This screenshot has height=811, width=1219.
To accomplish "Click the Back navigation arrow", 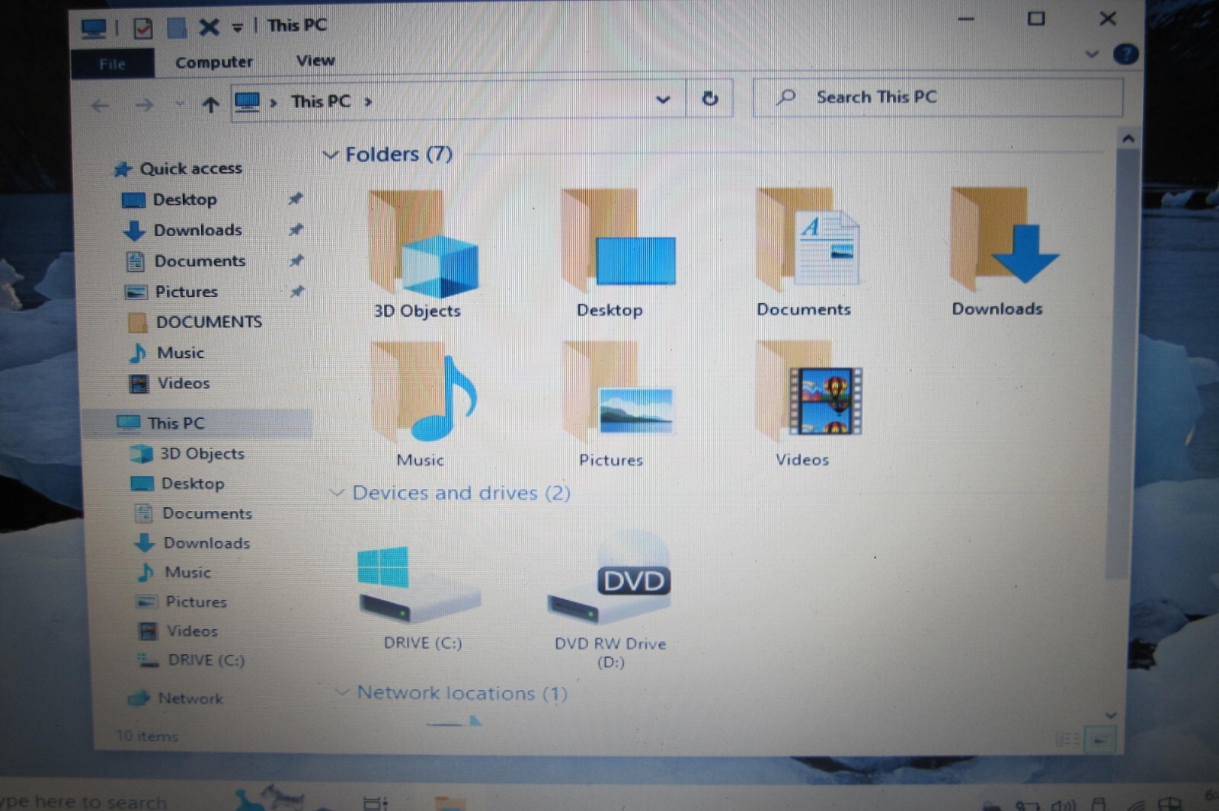I will 100,106.
